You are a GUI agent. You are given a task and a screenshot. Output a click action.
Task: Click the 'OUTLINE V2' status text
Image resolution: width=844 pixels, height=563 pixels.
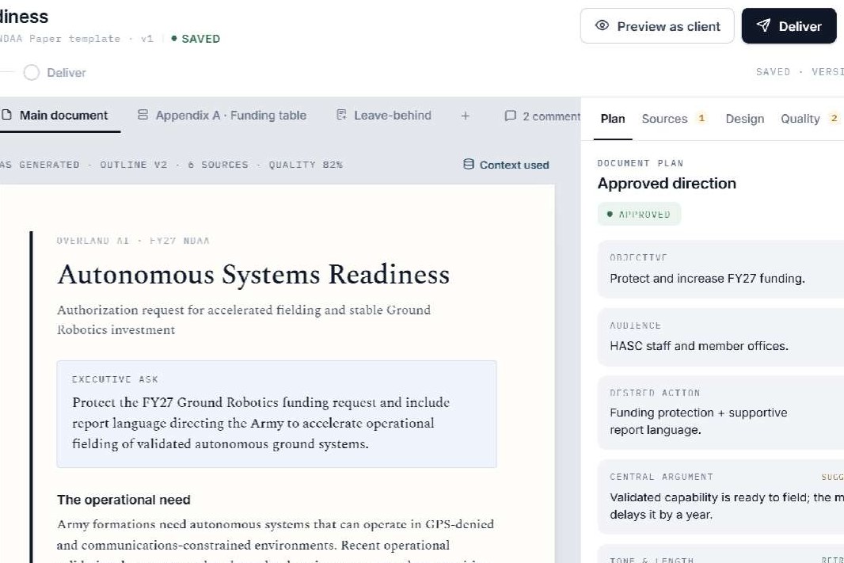tap(134, 165)
